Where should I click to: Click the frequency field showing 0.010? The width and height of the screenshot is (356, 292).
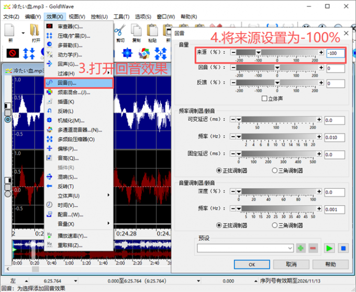tap(335, 138)
